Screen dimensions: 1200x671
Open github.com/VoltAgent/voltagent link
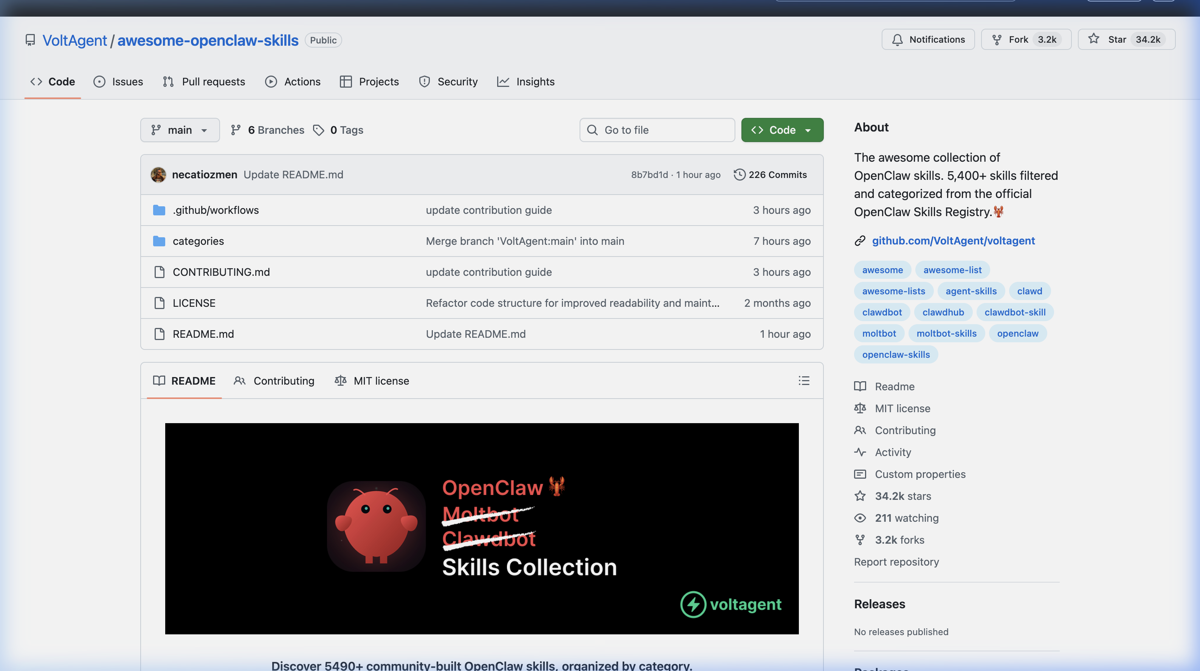[953, 241]
